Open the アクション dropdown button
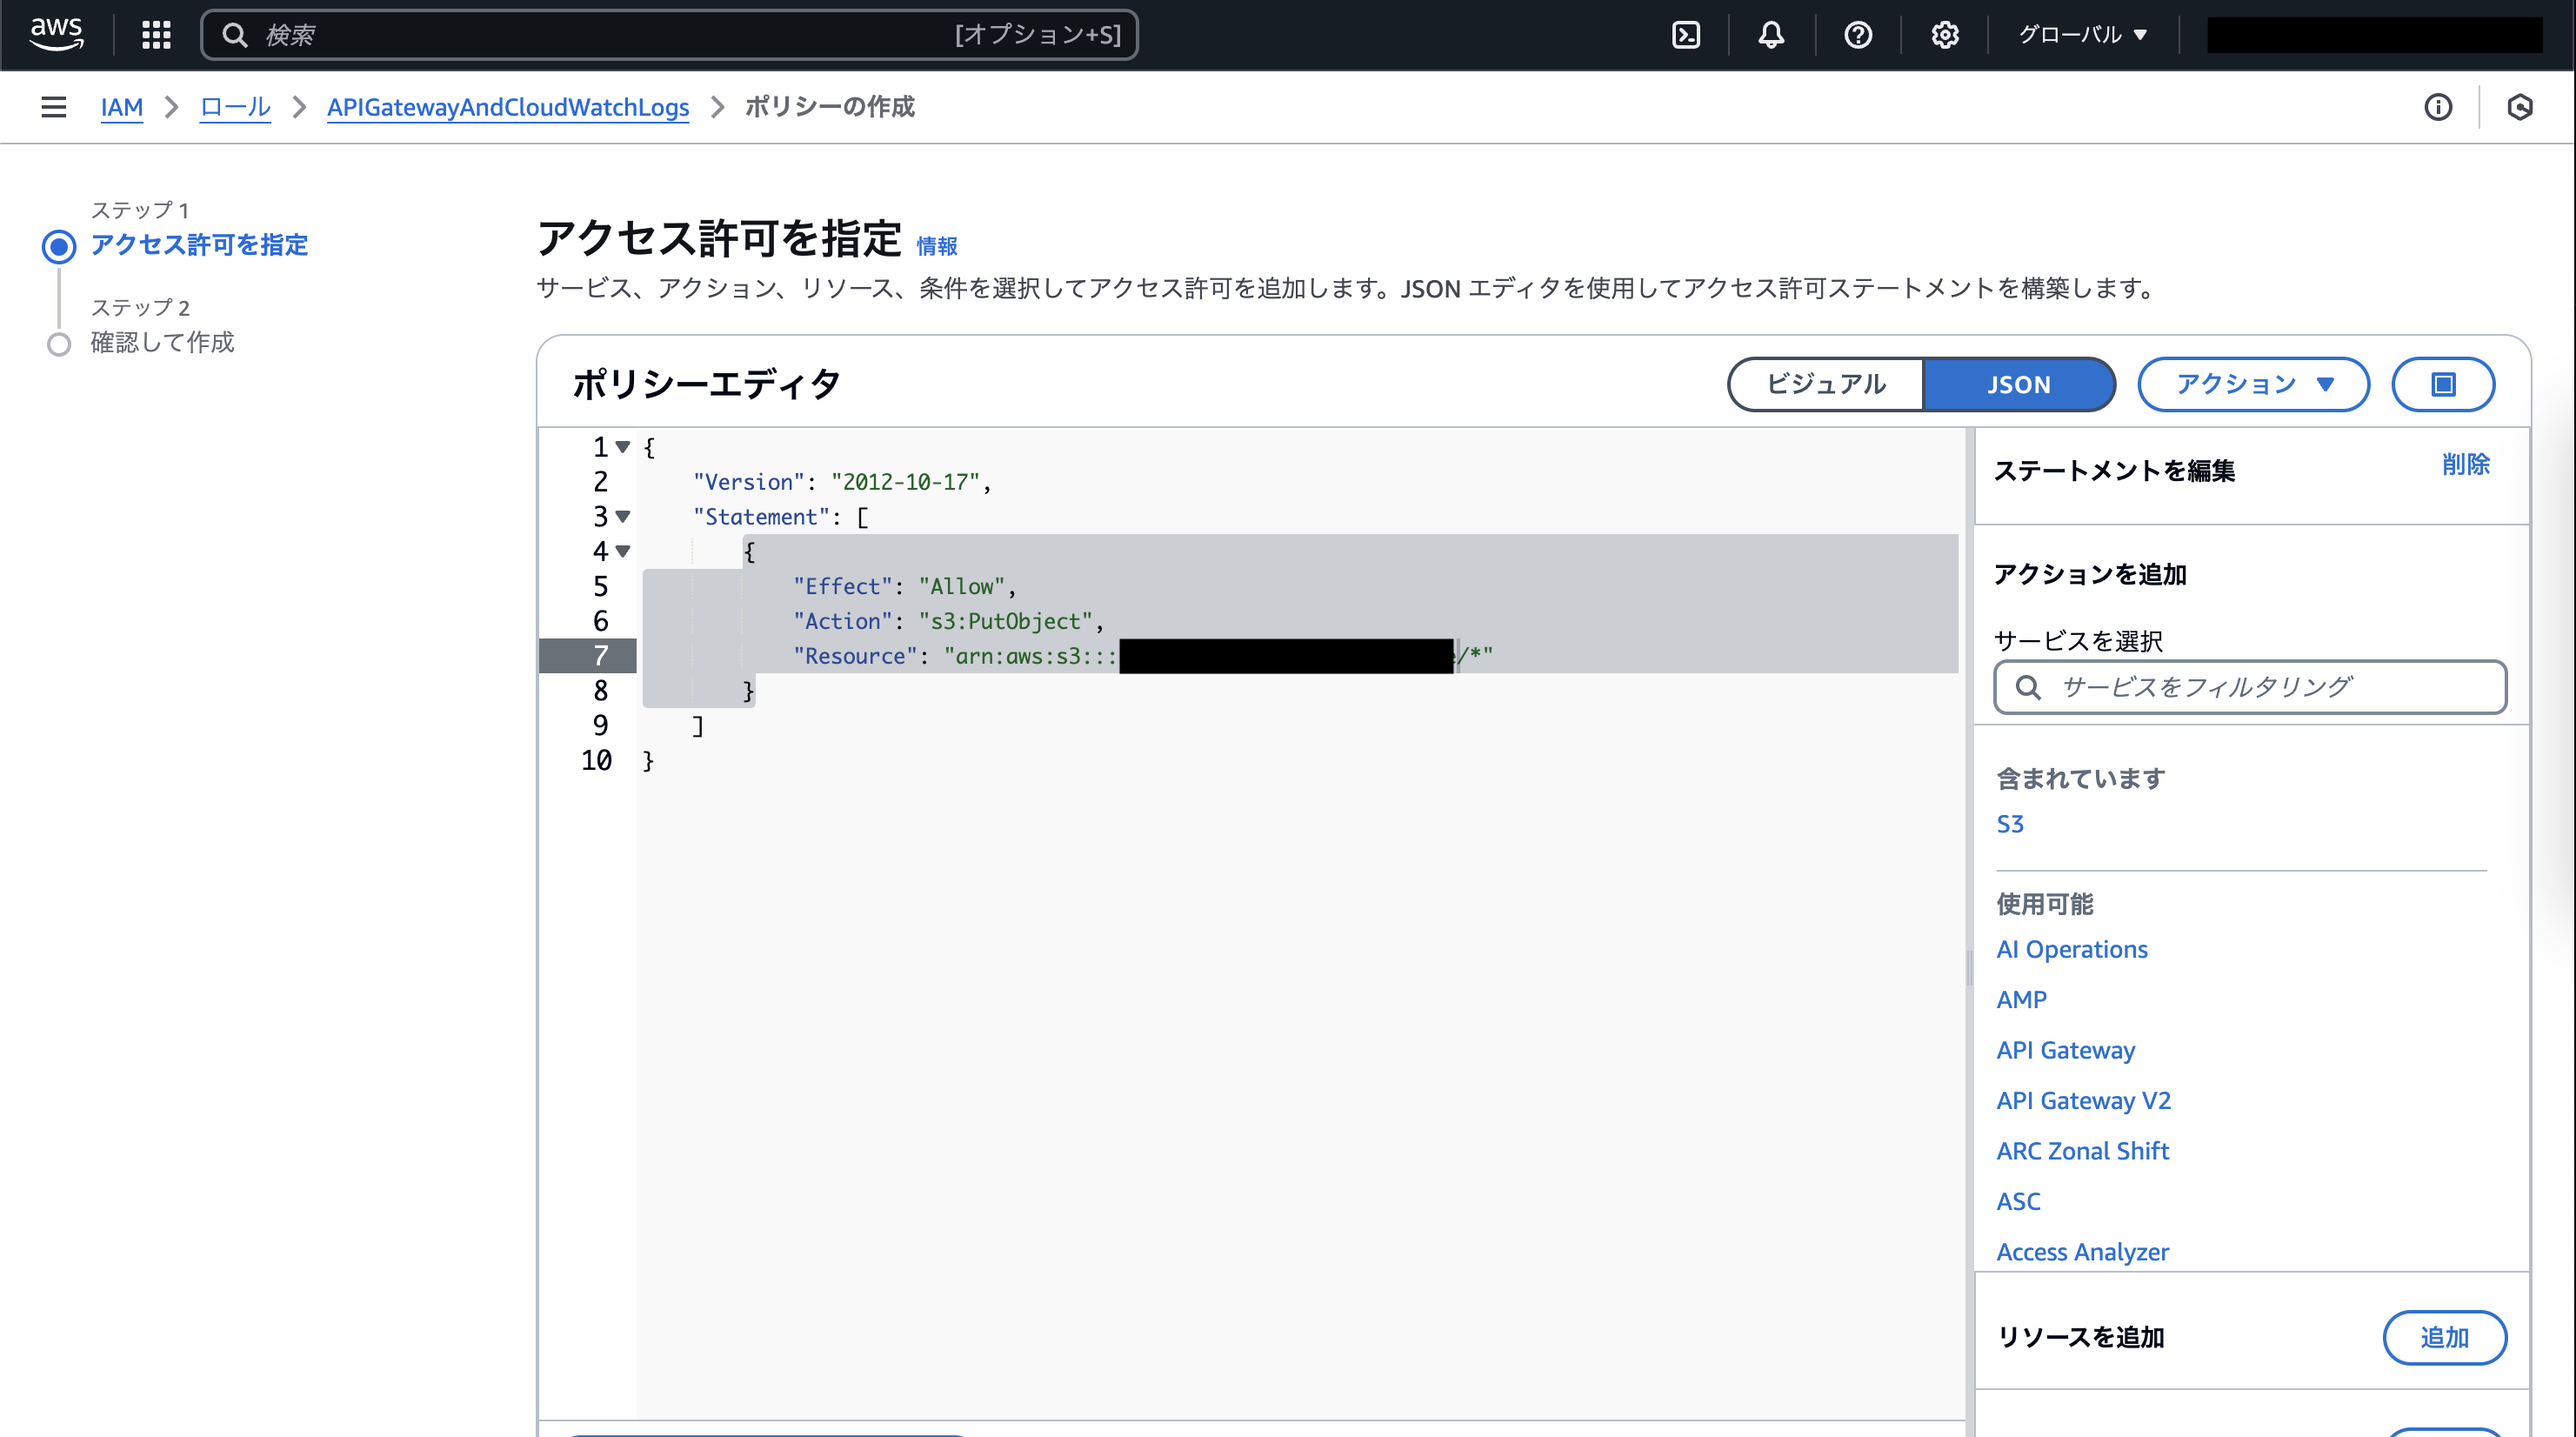2576x1437 pixels. [2253, 384]
